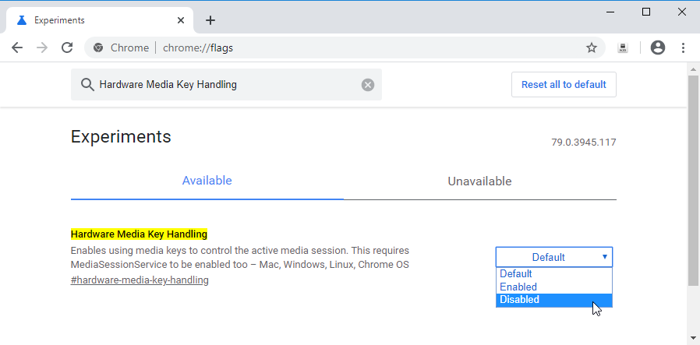This screenshot has width=700, height=345.
Task: Open the Chrome three-dot menu
Action: click(683, 48)
